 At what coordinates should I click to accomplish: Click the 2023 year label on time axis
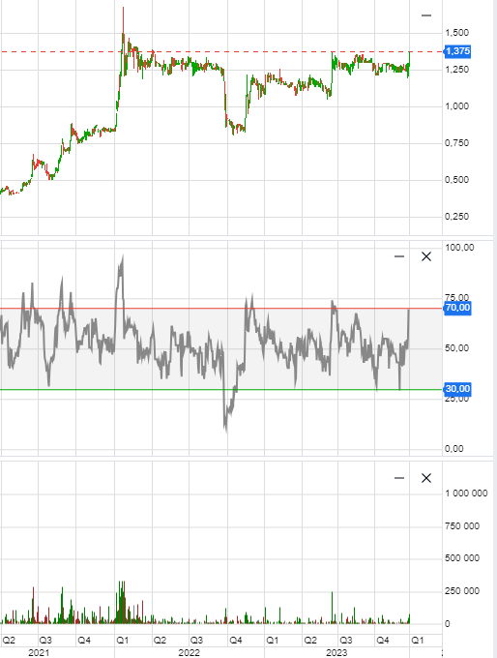[336, 653]
